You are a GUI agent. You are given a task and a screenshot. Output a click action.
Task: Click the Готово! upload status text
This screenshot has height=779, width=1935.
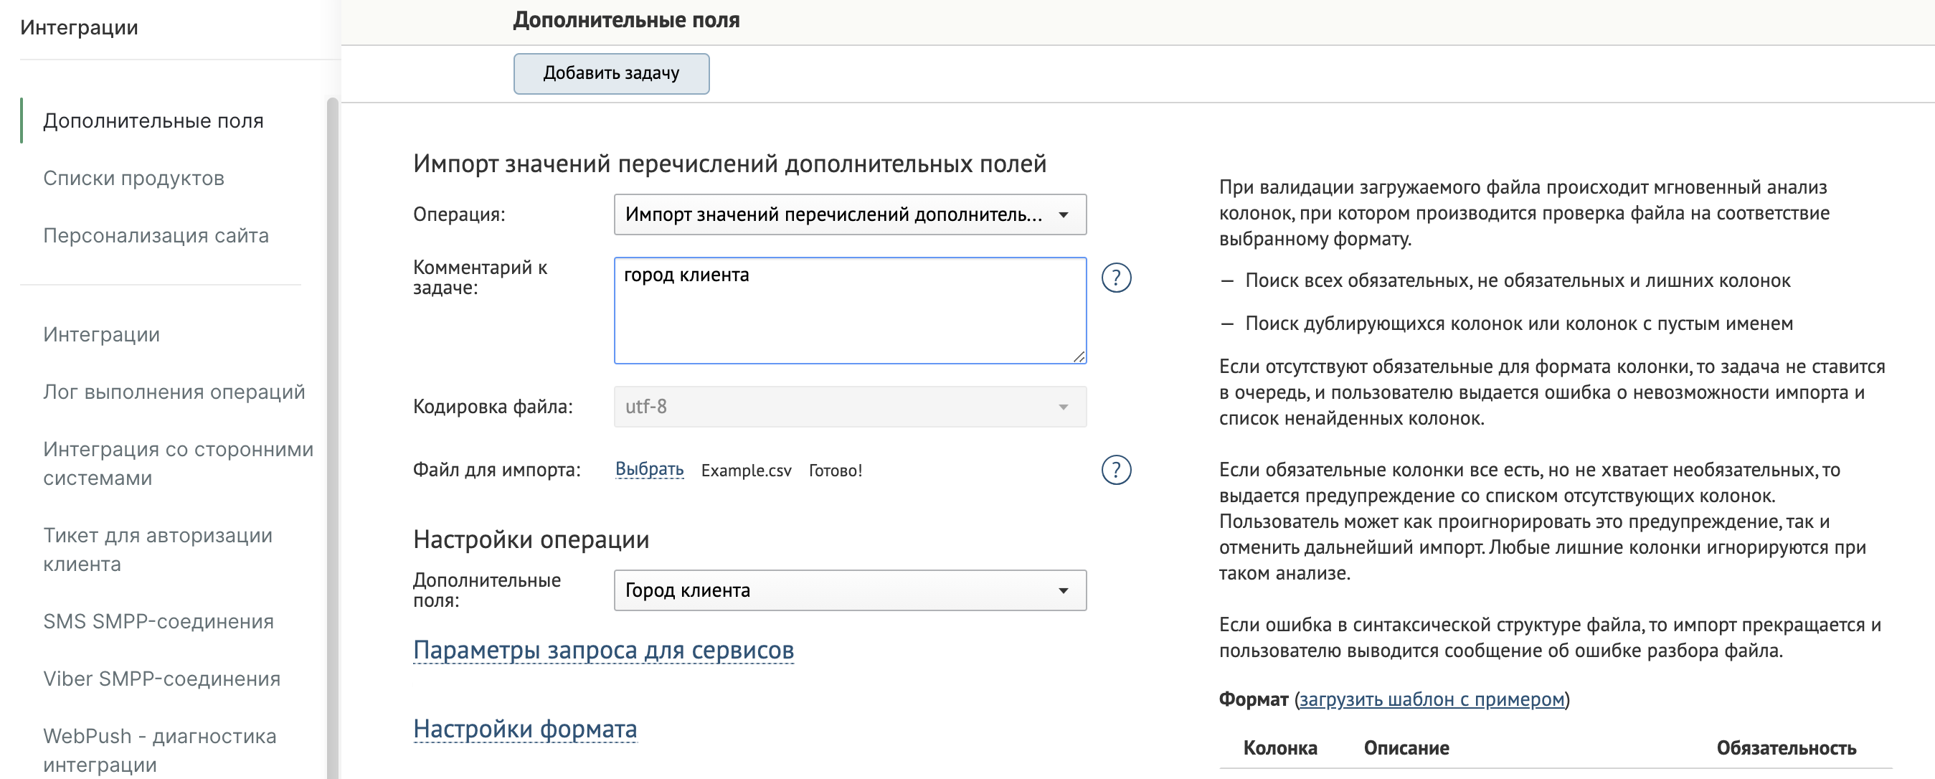pyautogui.click(x=836, y=471)
